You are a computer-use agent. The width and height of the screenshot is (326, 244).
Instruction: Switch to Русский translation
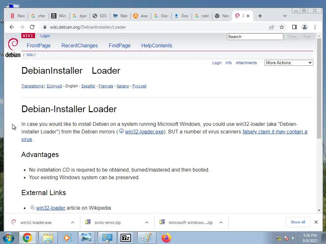(139, 86)
